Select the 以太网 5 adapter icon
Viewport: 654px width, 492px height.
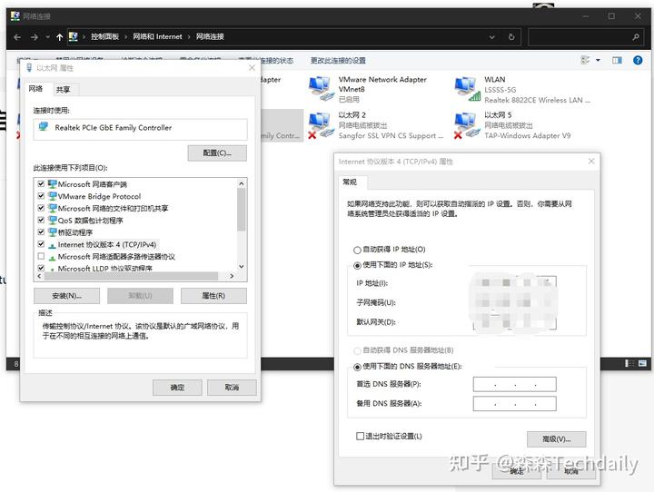click(467, 125)
